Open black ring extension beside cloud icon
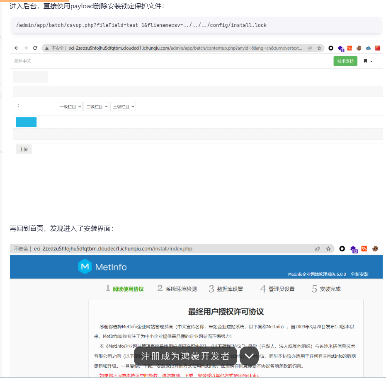The width and height of the screenshot is (386, 378). click(331, 48)
